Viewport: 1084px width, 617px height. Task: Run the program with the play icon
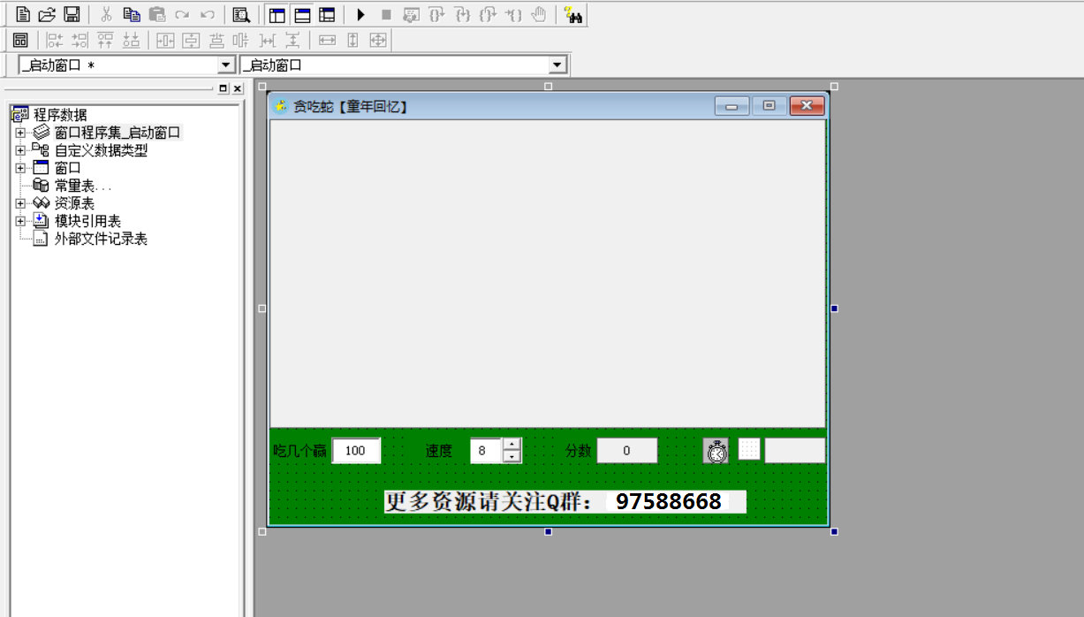360,14
